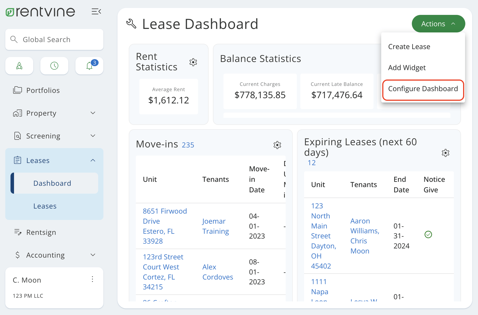Screen dimensions: 478x315
Task: Open the C. Moon account options menu
Action: tap(92, 280)
